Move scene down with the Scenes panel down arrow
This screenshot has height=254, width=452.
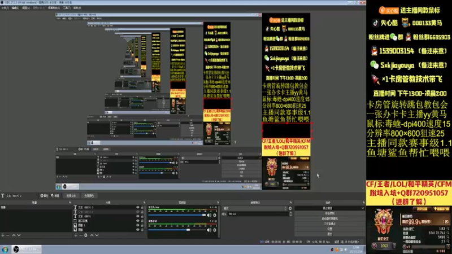coord(19,235)
